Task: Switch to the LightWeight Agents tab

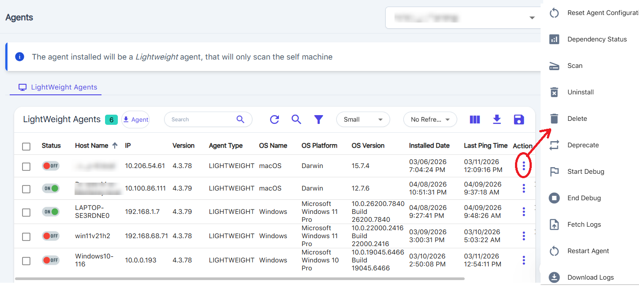Action: click(58, 87)
